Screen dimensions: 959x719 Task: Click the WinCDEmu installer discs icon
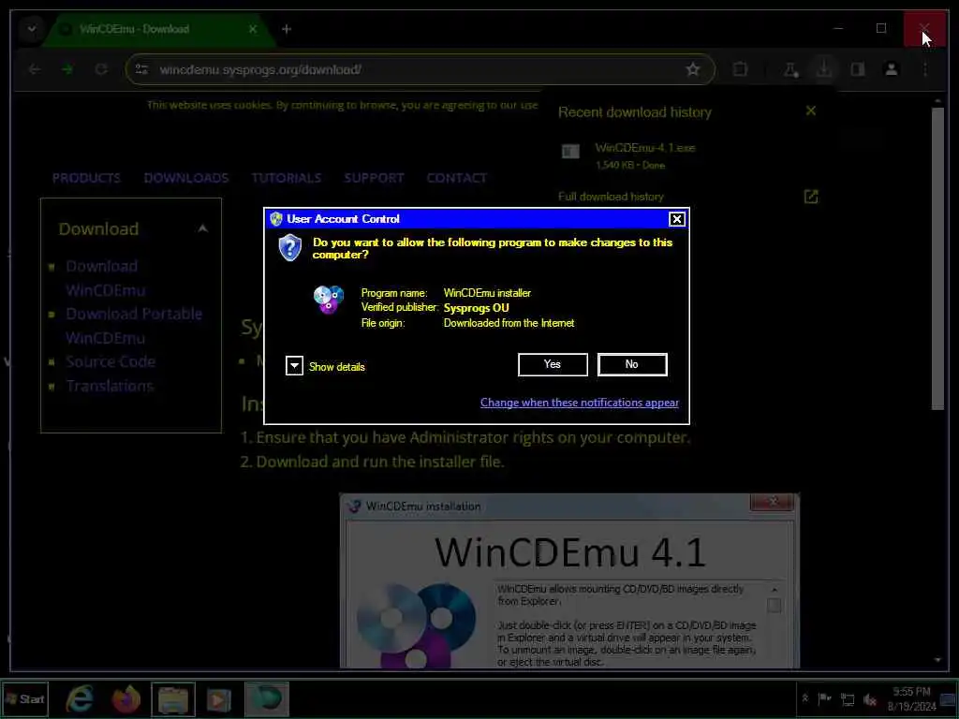(x=329, y=299)
